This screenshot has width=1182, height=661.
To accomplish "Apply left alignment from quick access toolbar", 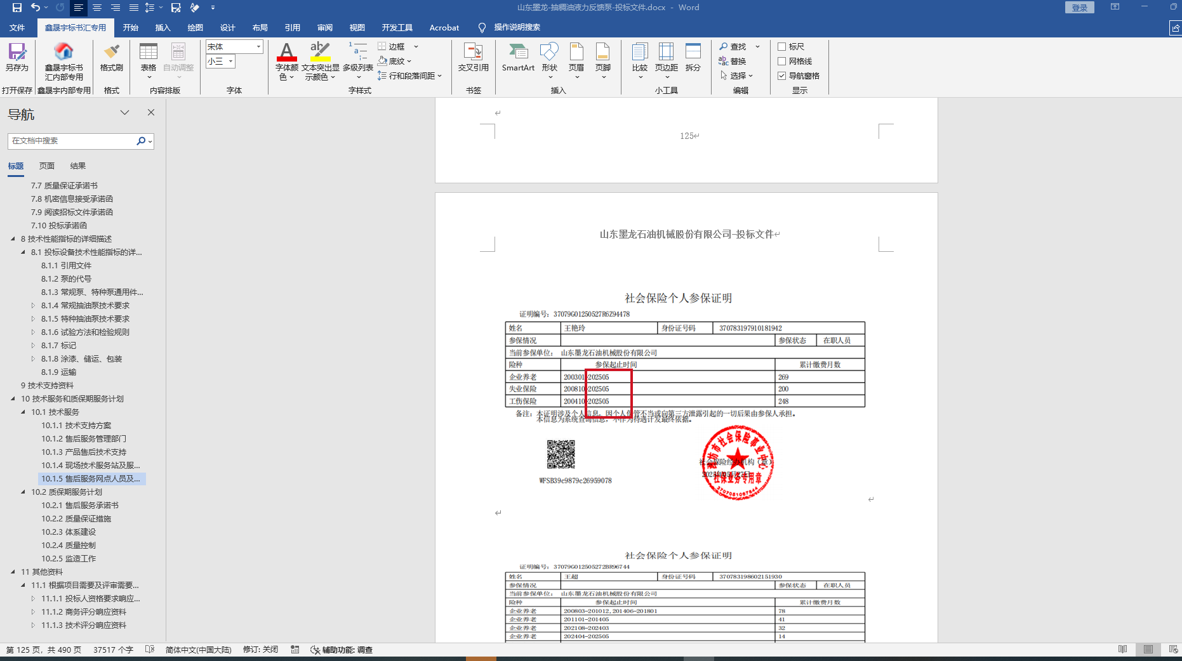I will [78, 8].
